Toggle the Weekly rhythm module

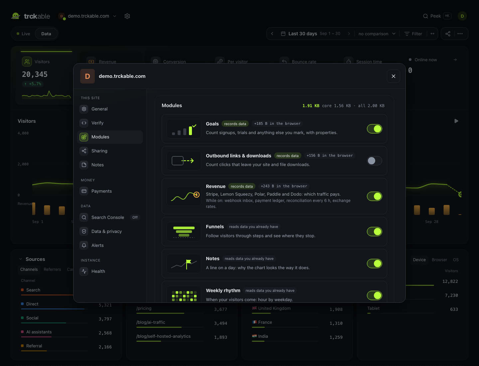click(x=375, y=295)
